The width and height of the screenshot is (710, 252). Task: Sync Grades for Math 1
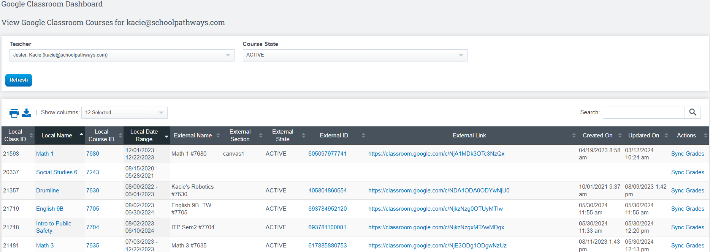[688, 154]
